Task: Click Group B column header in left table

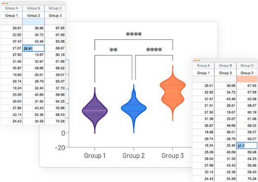Action: tap(33, 8)
